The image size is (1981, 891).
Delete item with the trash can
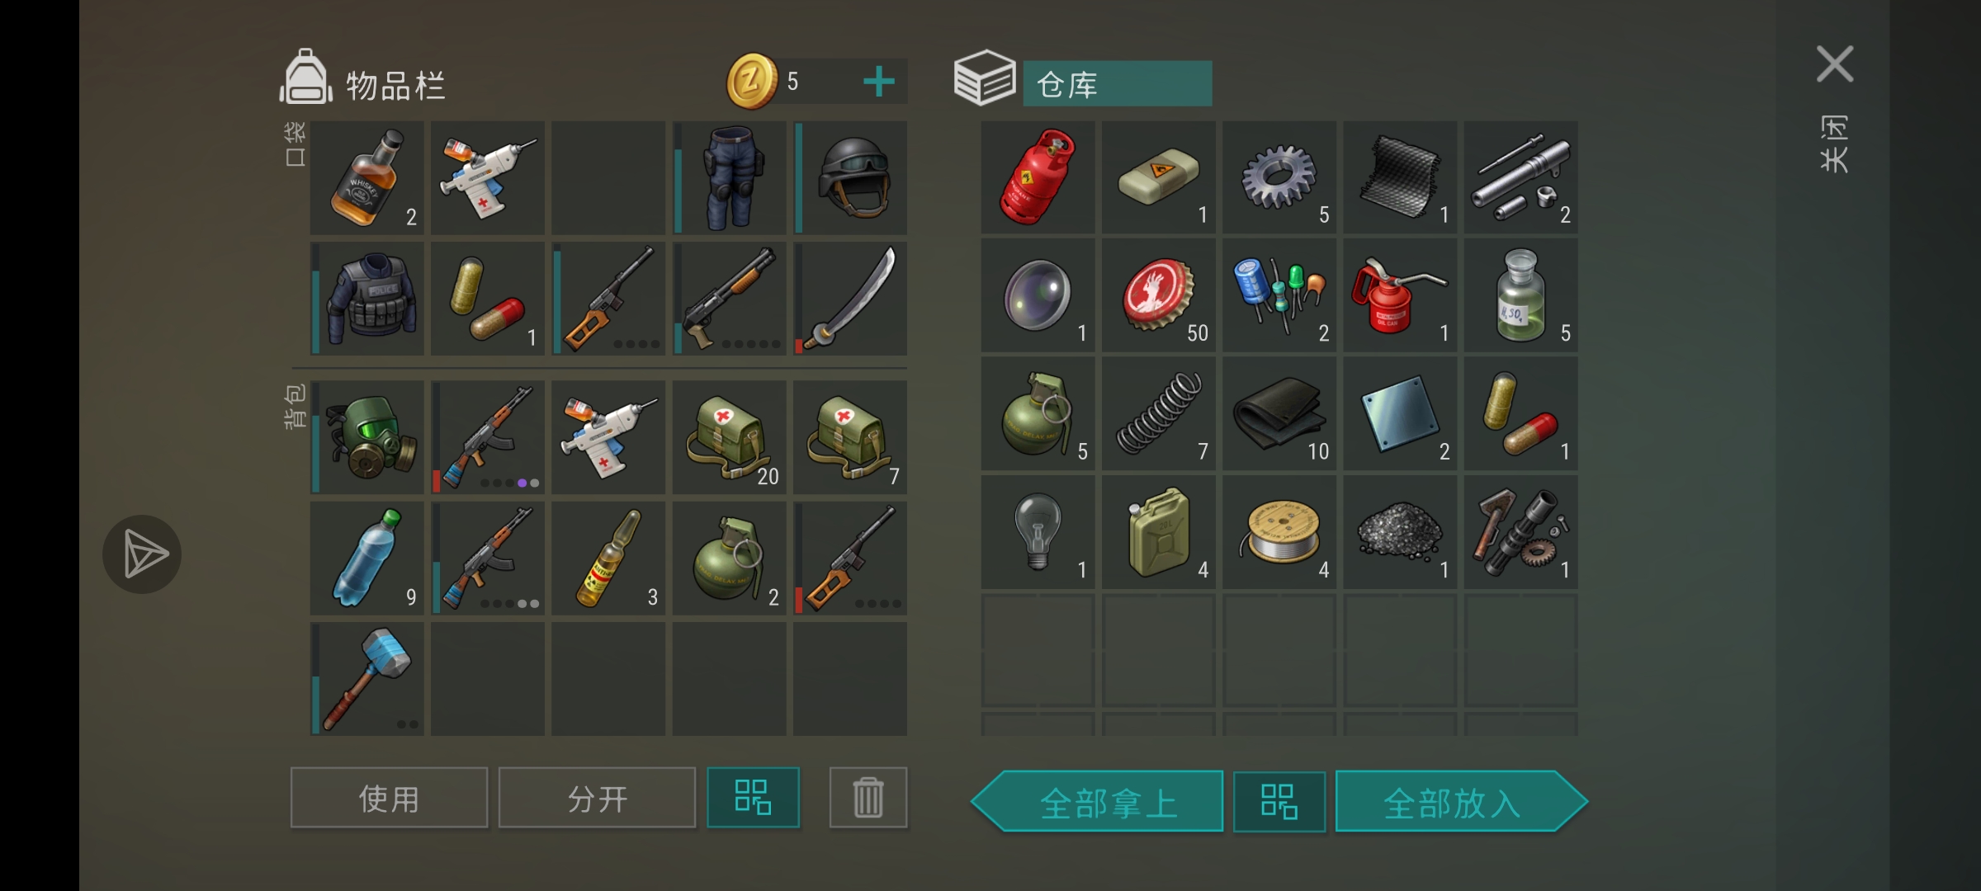tap(868, 798)
